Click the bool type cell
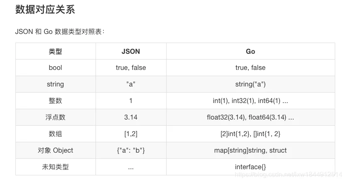Image resolution: width=346 pixels, height=182 pixels. [55, 68]
